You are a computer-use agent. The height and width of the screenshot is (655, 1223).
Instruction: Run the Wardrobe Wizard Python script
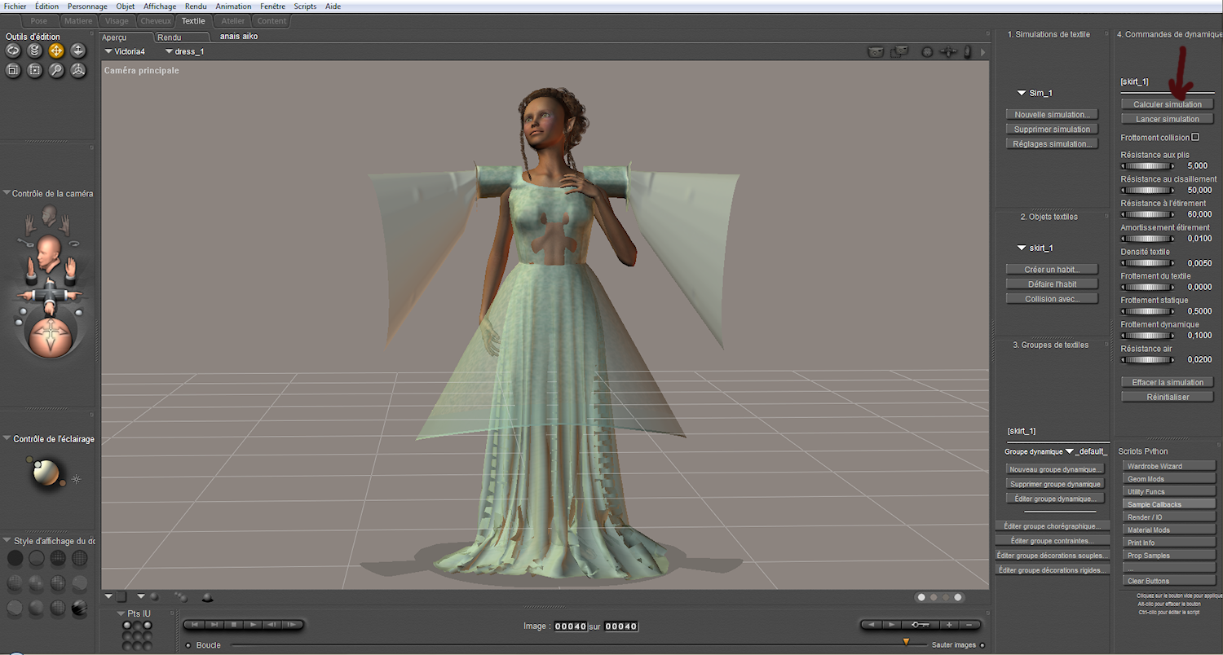coord(1168,466)
